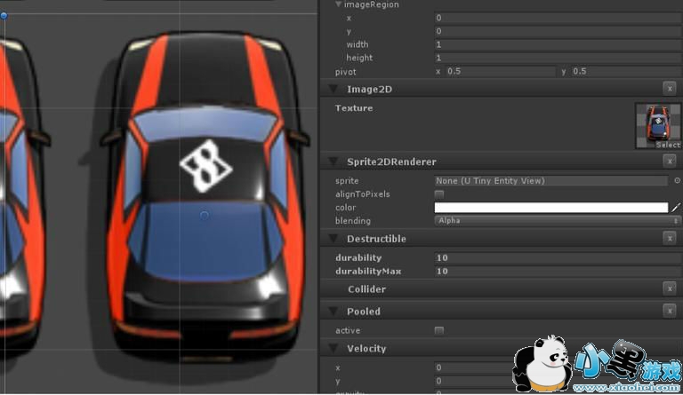Open the white color swatch picker
Image resolution: width=683 pixels, height=395 pixels.
[x=551, y=208]
